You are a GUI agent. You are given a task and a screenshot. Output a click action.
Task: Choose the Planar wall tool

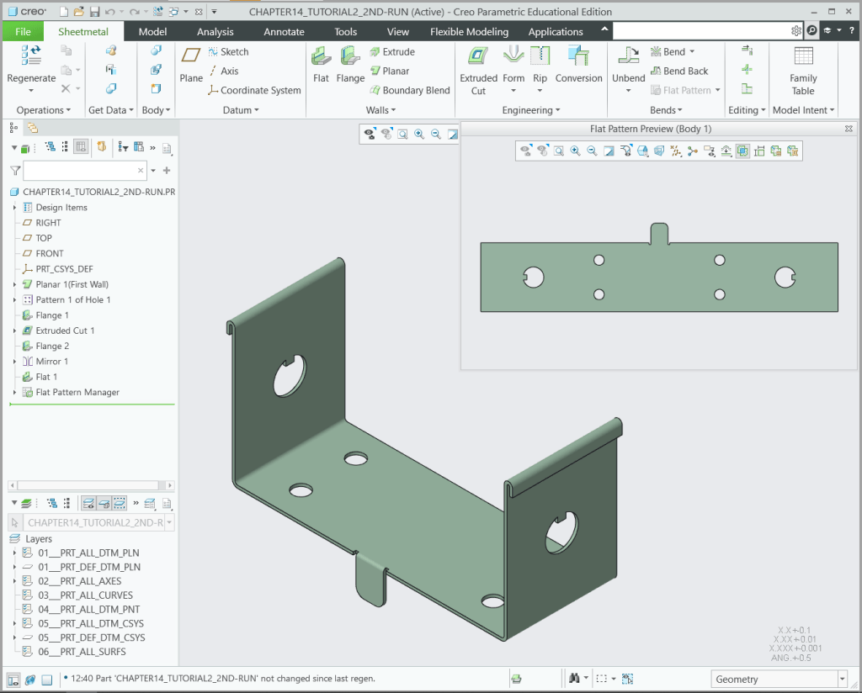(390, 71)
